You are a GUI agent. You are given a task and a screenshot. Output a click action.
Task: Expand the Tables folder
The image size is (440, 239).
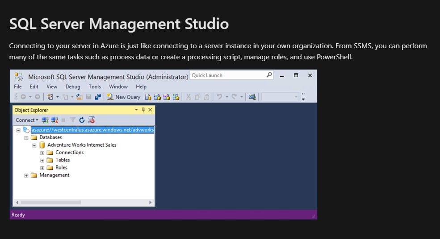pyautogui.click(x=42, y=161)
